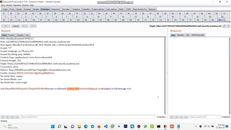Open the Burp menu
Image resolution: width=231 pixels, height=130 pixels.
tap(3, 5)
